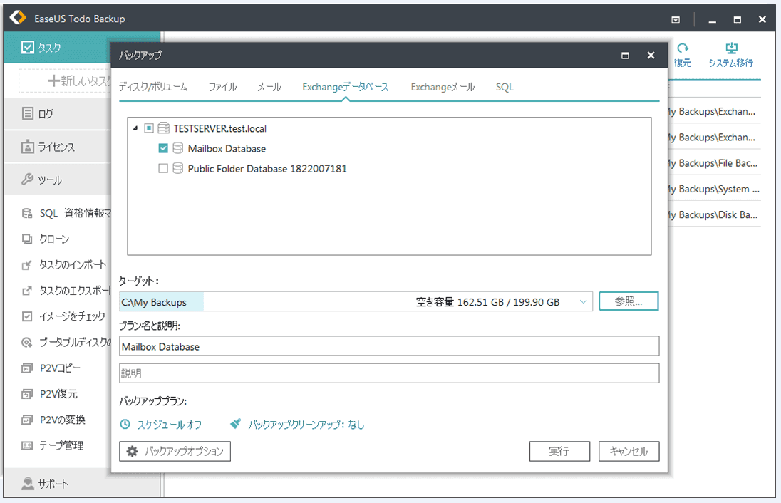
Task: Open SQL credentials manager tool
Action: click(x=66, y=213)
